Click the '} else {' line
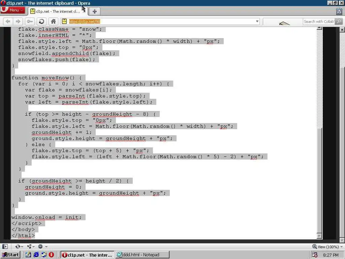Image resolution: width=345 pixels, height=259 pixels. [x=38, y=144]
